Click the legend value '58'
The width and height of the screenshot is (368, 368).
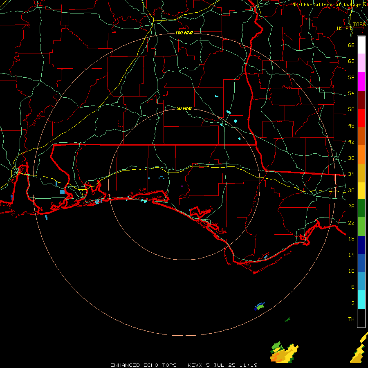point(351,77)
